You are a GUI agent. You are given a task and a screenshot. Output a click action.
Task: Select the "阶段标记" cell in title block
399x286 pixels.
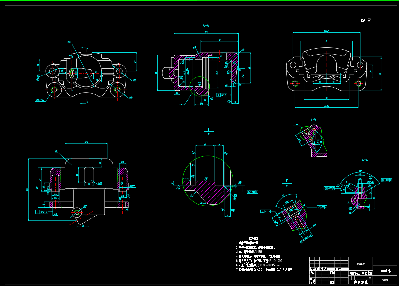pos(355,273)
